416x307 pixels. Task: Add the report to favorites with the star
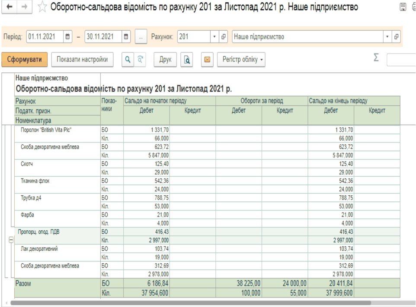coord(42,7)
